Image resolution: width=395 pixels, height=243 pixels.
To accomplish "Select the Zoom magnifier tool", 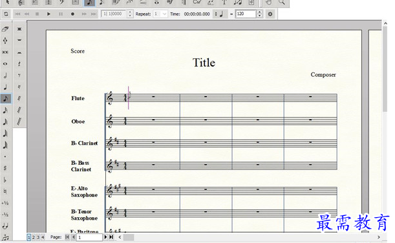I will click(282, 3).
